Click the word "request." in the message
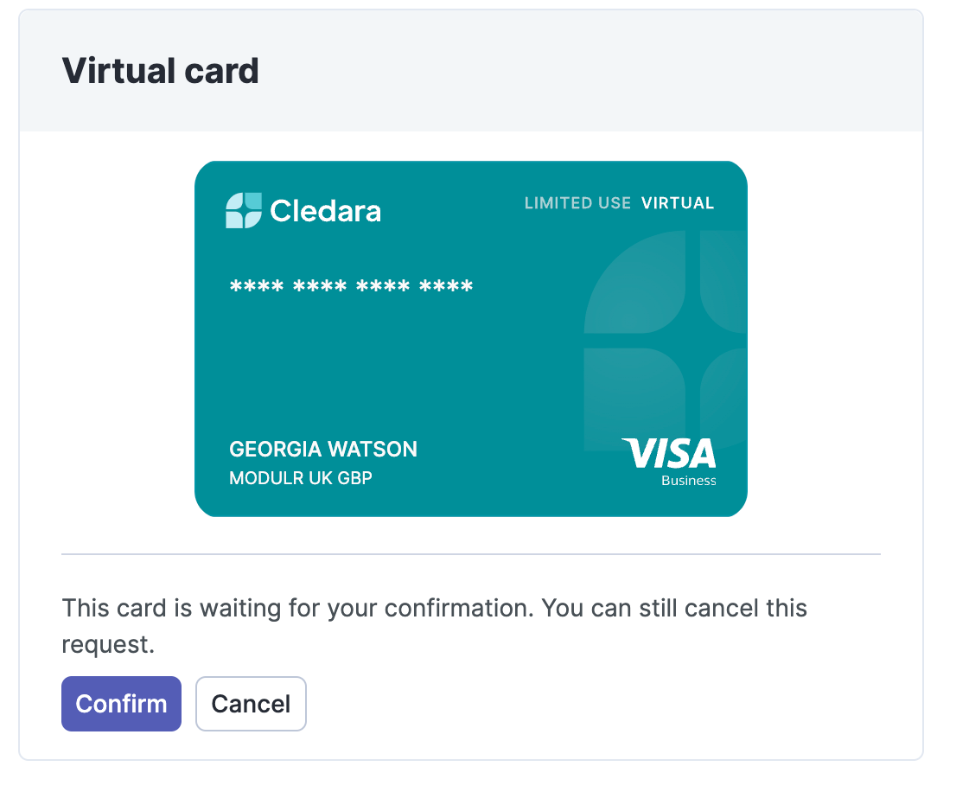This screenshot has width=956, height=792. tap(108, 645)
